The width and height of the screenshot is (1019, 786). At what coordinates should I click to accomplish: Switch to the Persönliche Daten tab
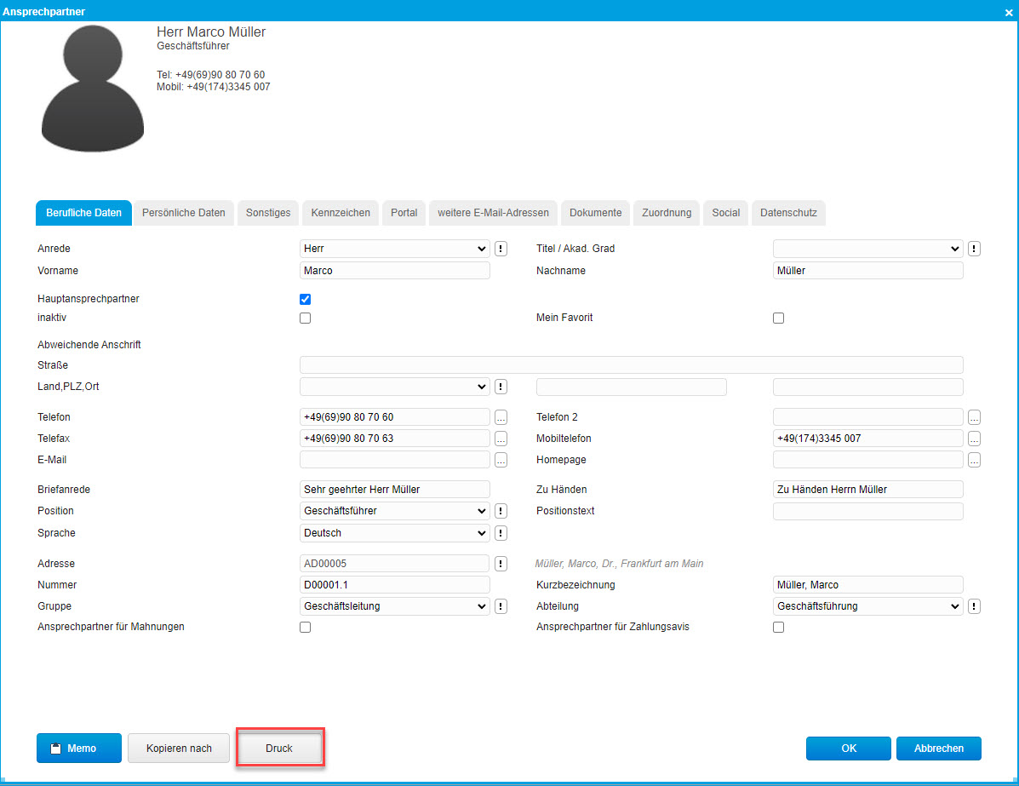[x=183, y=213]
